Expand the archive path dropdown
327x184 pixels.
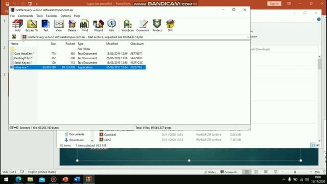point(248,37)
